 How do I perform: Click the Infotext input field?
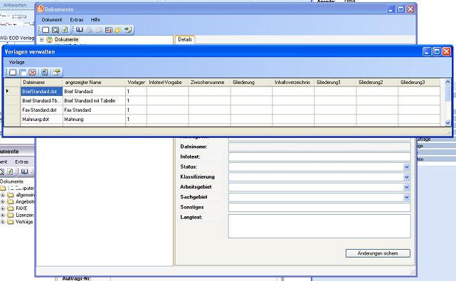(x=319, y=157)
